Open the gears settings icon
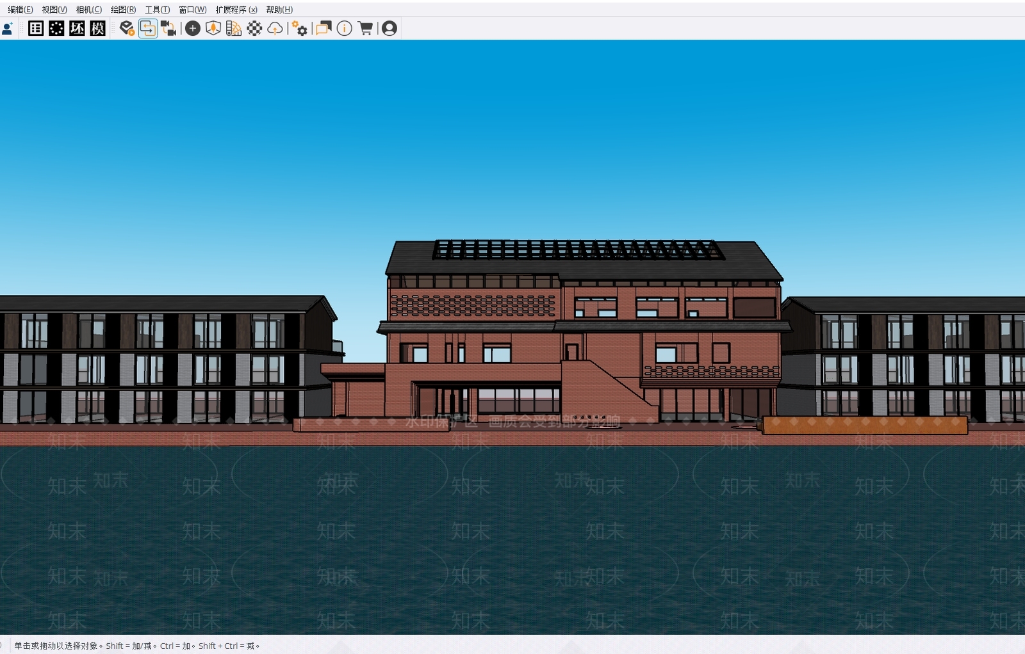 [299, 28]
